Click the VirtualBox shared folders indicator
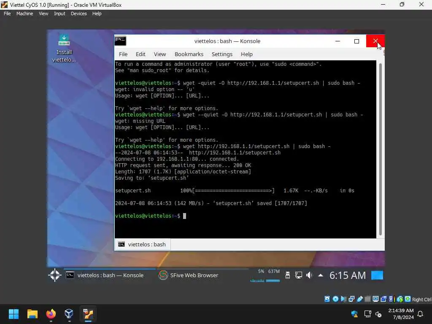Image resolution: width=432 pixels, height=324 pixels. point(367,299)
